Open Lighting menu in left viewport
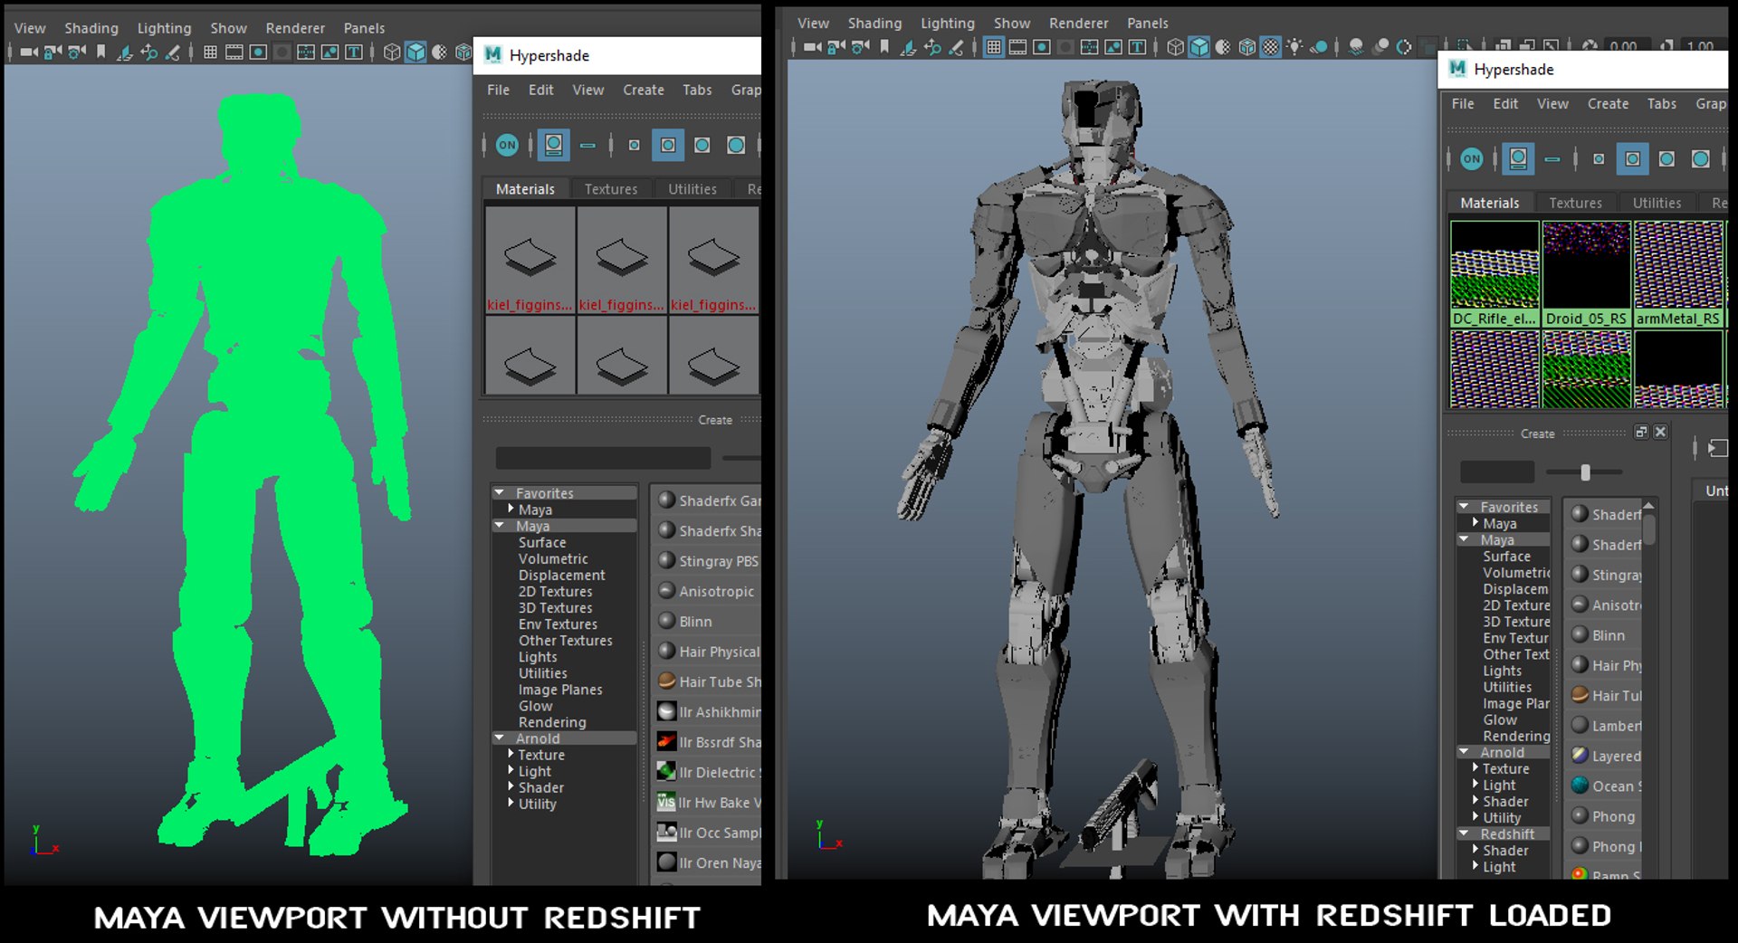The width and height of the screenshot is (1738, 943). pyautogui.click(x=164, y=28)
